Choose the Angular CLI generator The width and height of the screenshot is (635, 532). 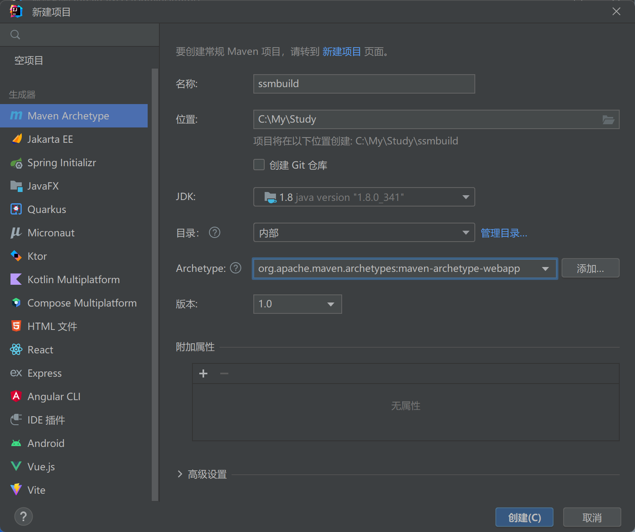pos(74,396)
